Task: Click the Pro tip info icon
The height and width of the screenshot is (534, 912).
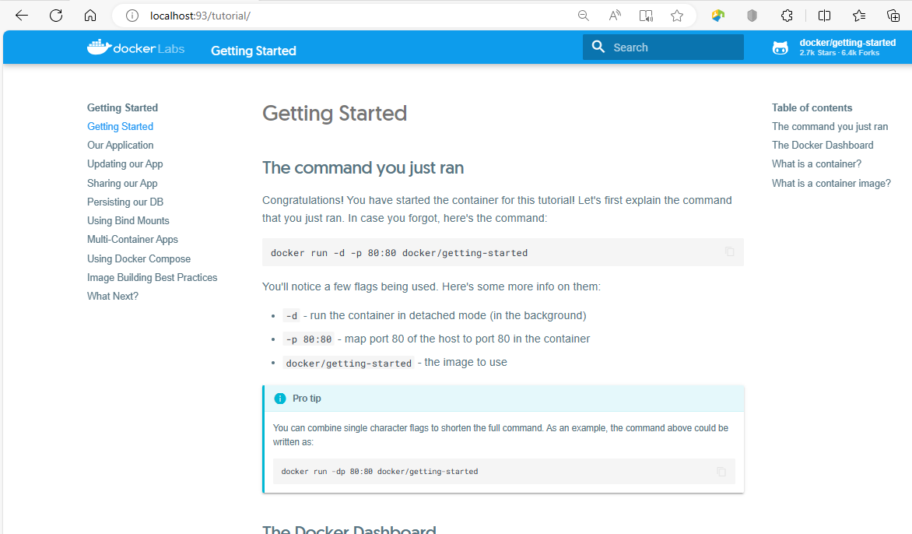Action: coord(280,399)
